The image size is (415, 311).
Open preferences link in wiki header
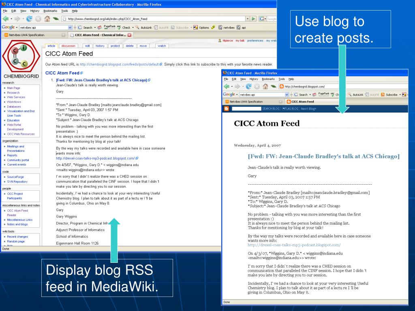(x=255, y=41)
